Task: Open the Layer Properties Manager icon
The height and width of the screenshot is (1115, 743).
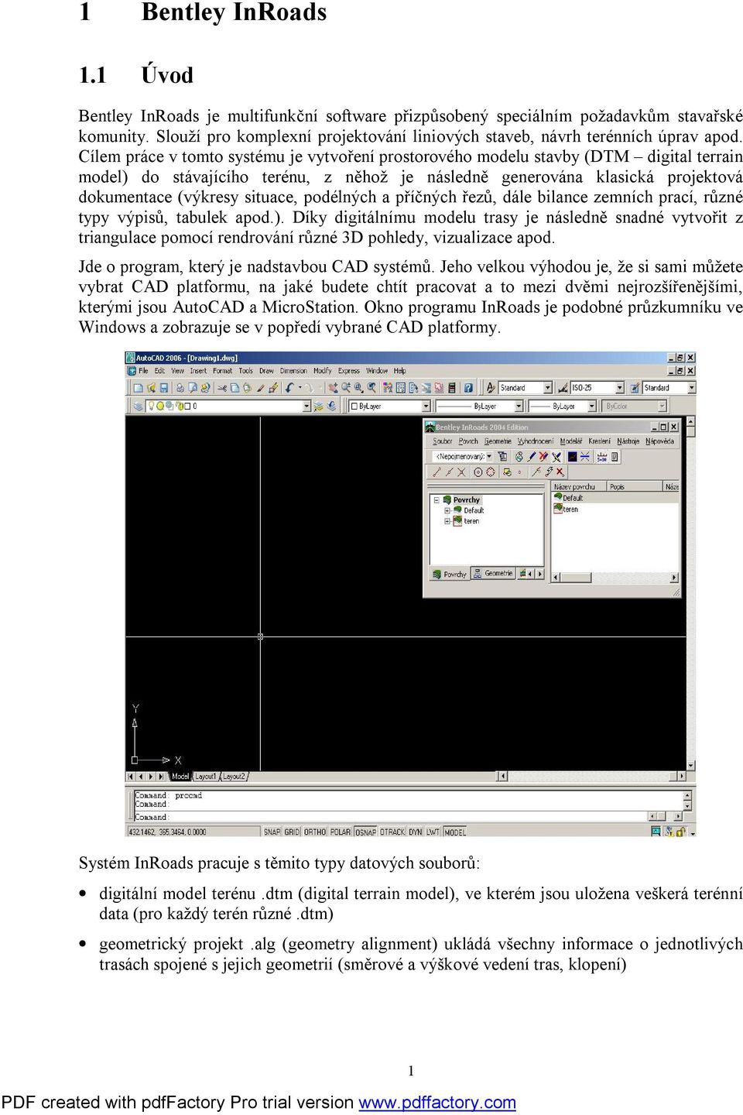Action: click(137, 406)
